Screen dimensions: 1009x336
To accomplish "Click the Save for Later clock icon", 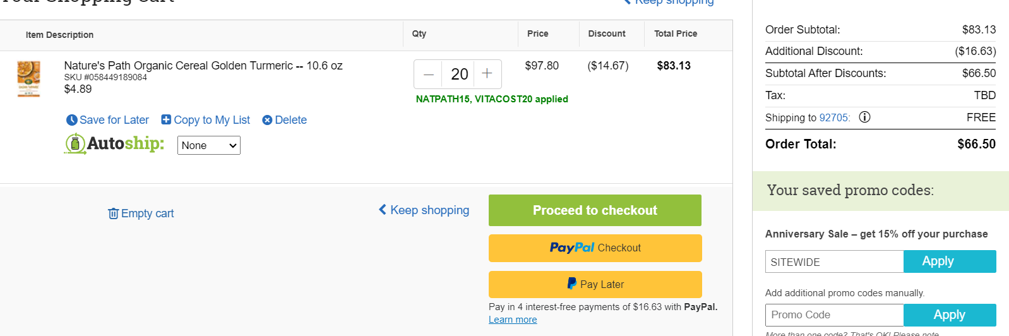I will coord(72,120).
